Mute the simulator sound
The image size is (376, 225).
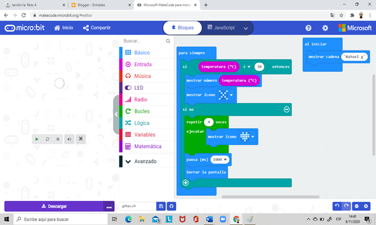click(69, 139)
